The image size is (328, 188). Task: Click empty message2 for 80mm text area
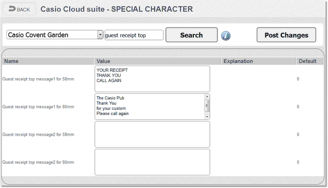pos(152,162)
